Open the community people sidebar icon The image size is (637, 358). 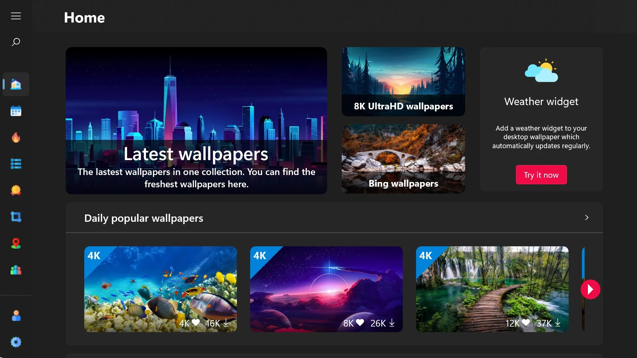point(16,270)
